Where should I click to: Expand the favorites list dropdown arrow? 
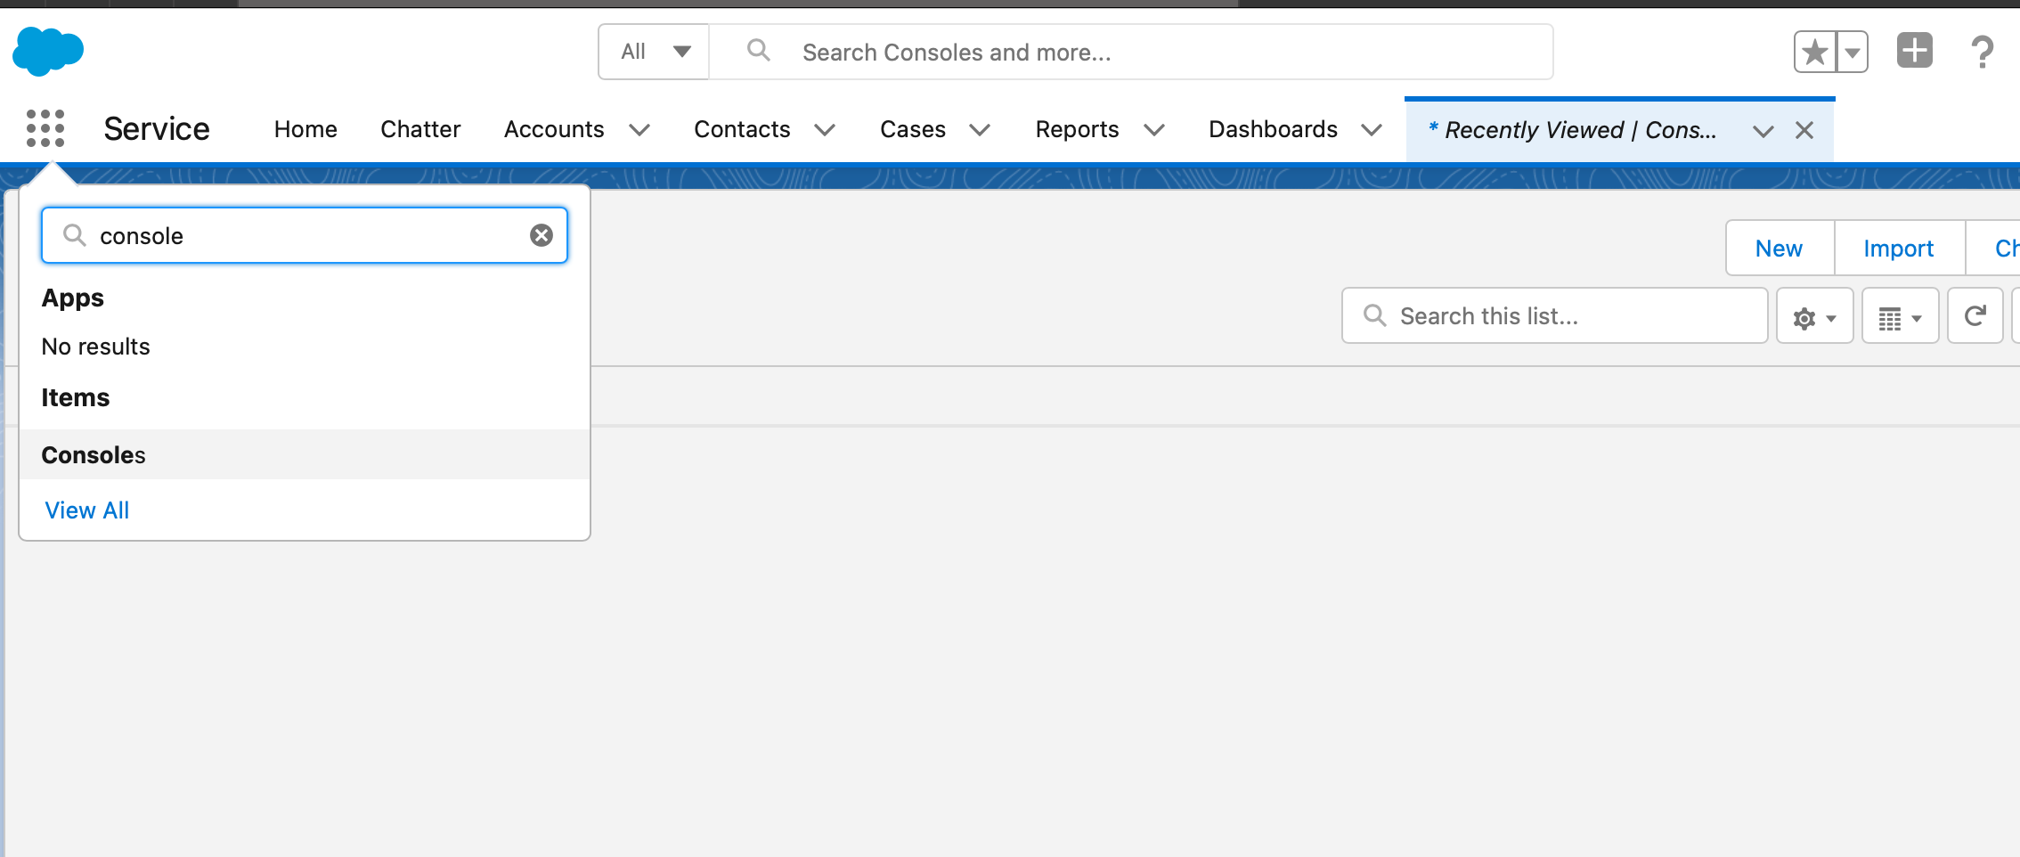pos(1853,52)
